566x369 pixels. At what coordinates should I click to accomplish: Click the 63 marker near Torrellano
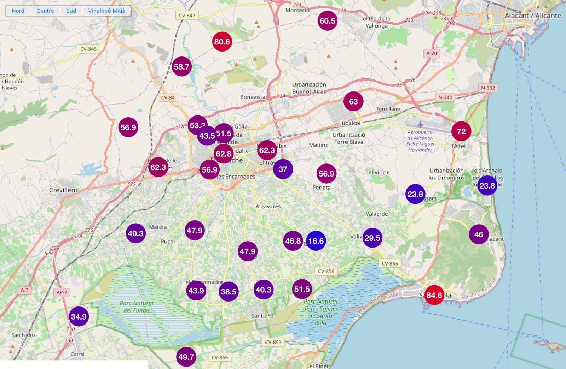[x=353, y=102]
